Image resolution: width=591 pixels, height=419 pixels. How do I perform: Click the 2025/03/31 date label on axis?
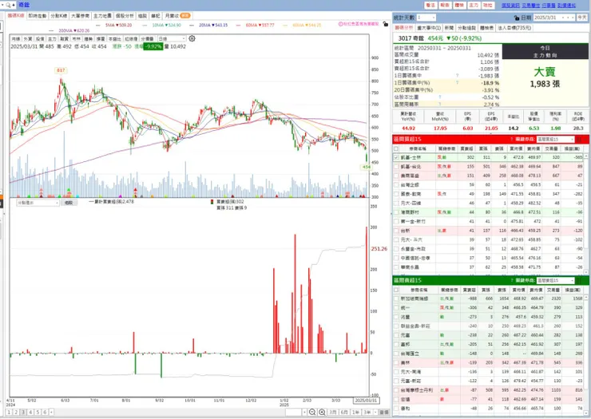tap(366, 400)
